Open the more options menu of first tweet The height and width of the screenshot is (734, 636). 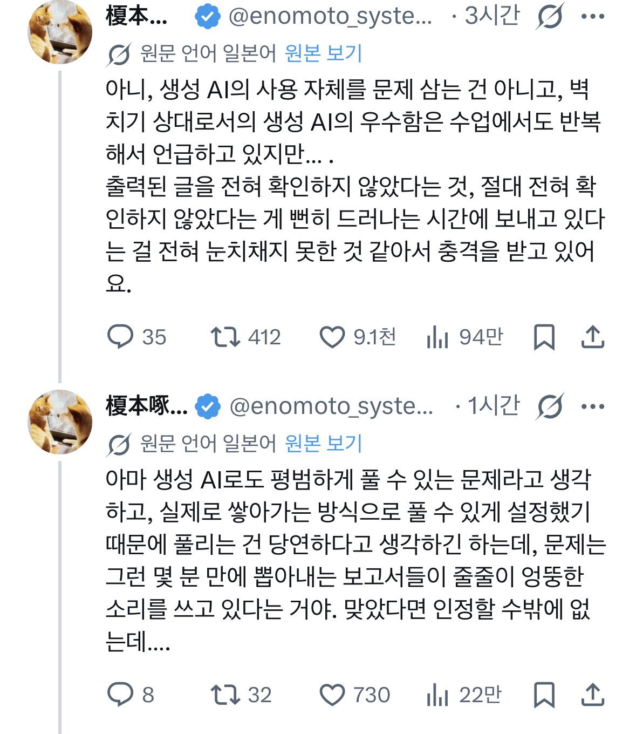(x=593, y=17)
